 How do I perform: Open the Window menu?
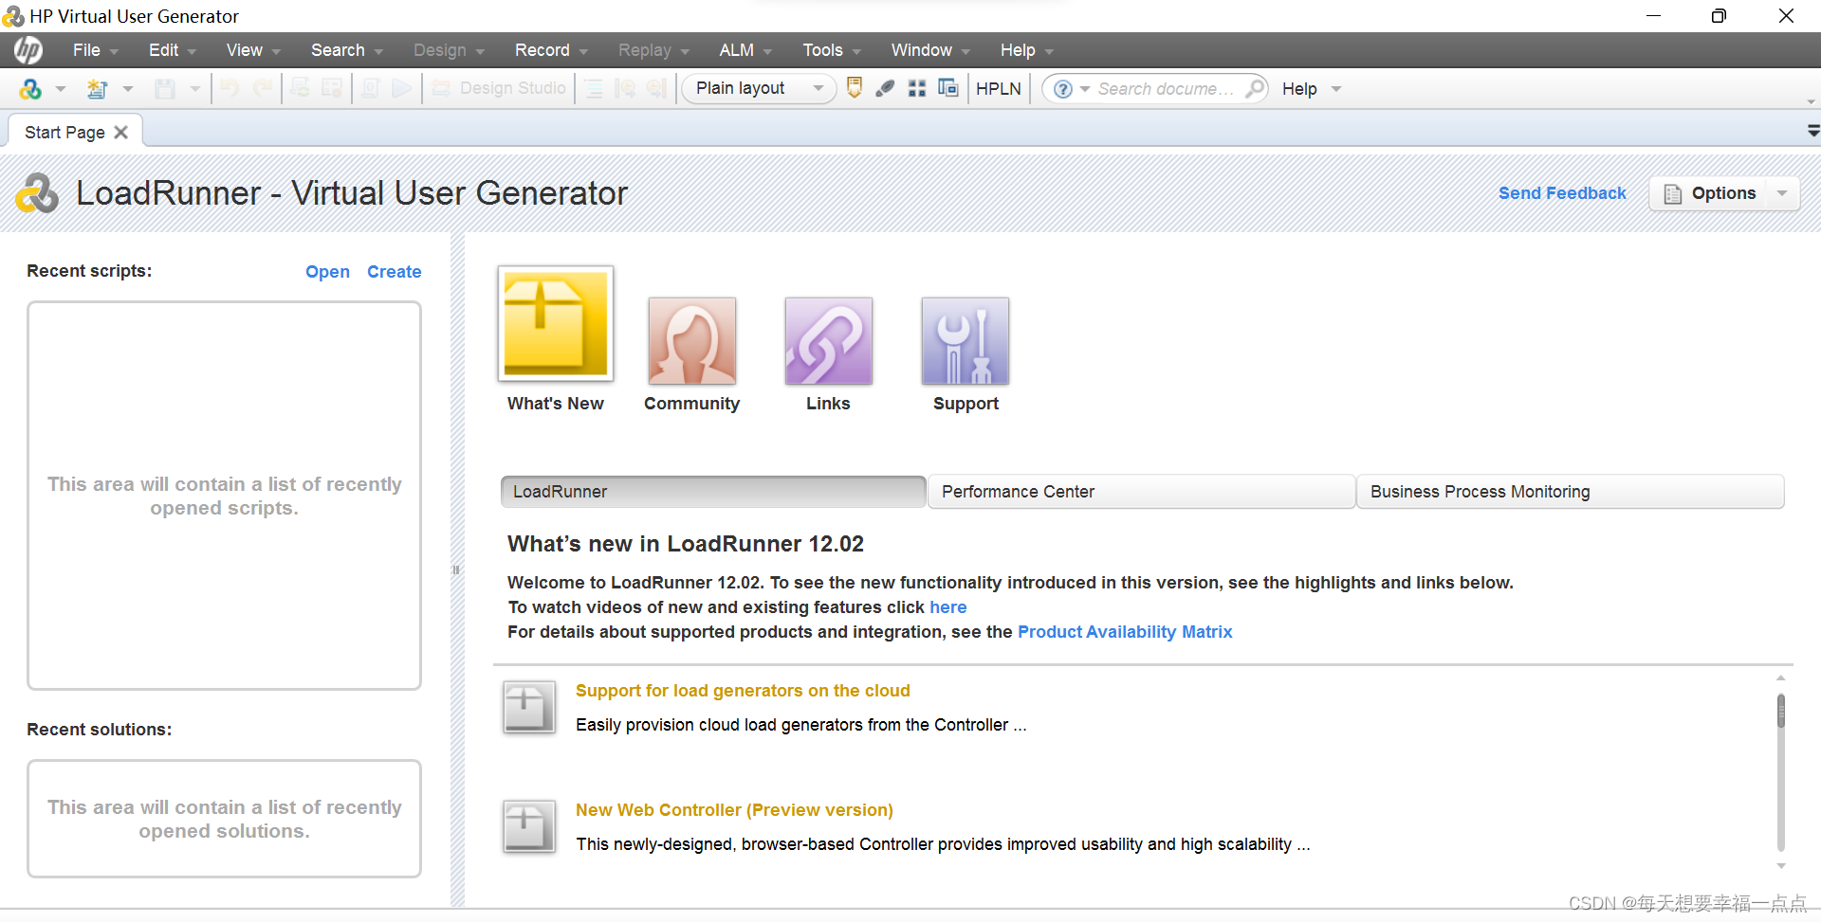click(930, 50)
